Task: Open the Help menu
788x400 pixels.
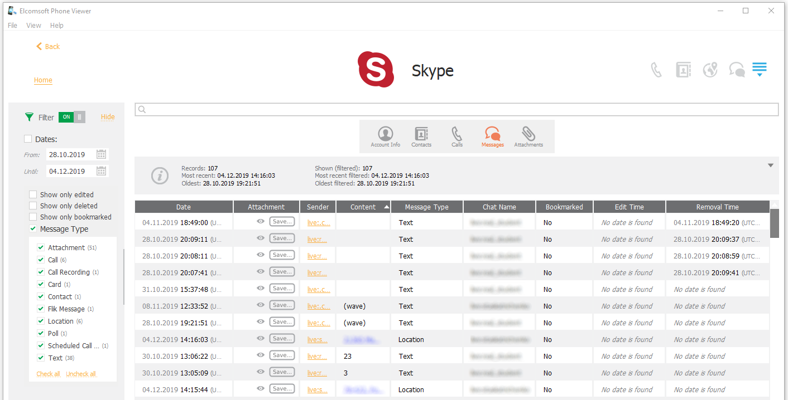Action: point(56,26)
